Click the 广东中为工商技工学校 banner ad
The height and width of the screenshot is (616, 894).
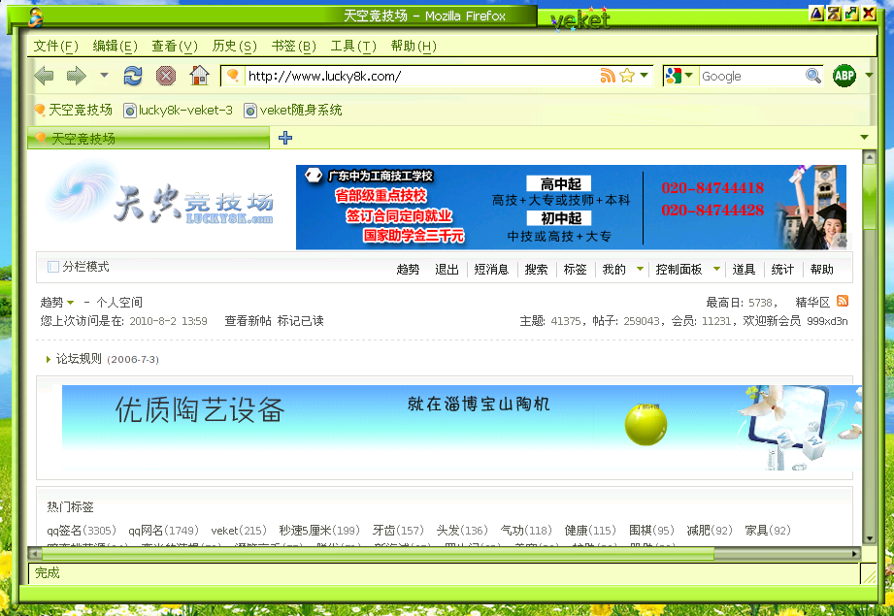tap(571, 208)
